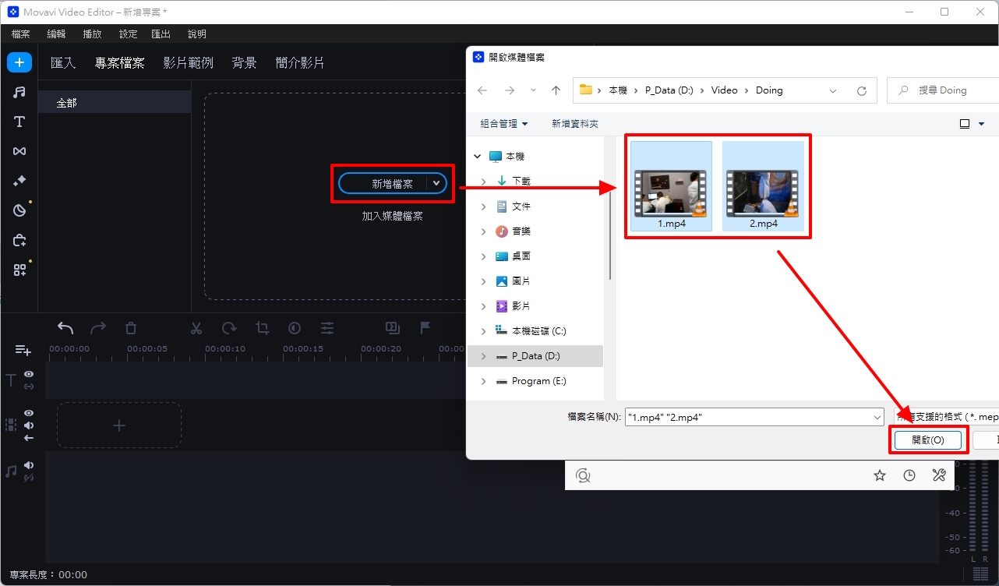Select the Titles text tool icon
The width and height of the screenshot is (999, 586).
click(19, 122)
